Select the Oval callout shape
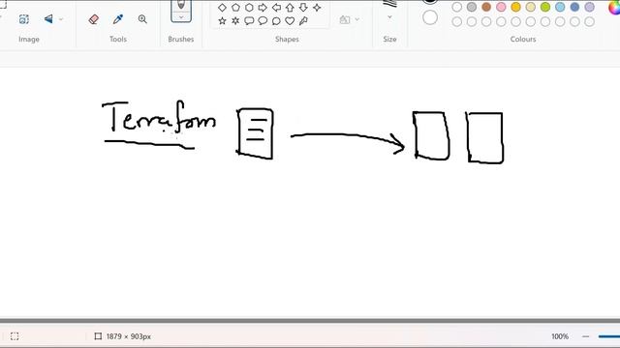Screen dimensions: 620x348 [x=263, y=21]
